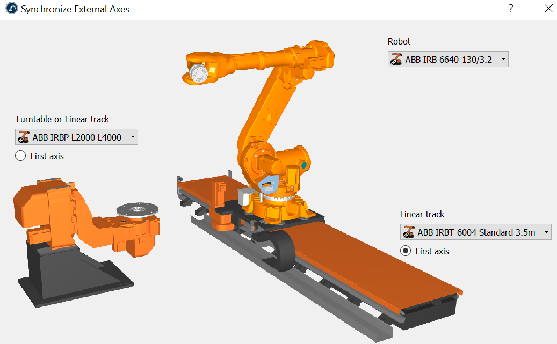Close the Synchronize External Axes dialog
This screenshot has width=557, height=344.
coord(548,9)
